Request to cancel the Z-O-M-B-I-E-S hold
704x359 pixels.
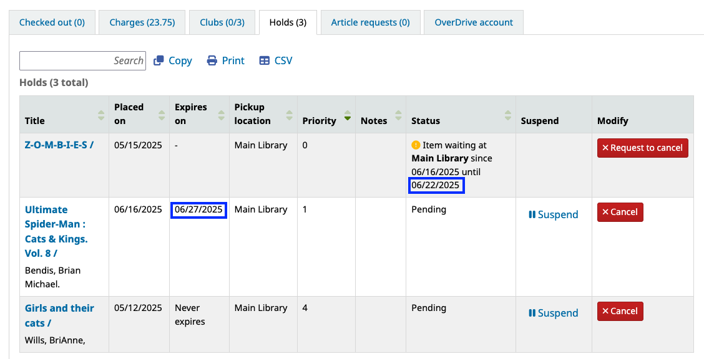642,148
